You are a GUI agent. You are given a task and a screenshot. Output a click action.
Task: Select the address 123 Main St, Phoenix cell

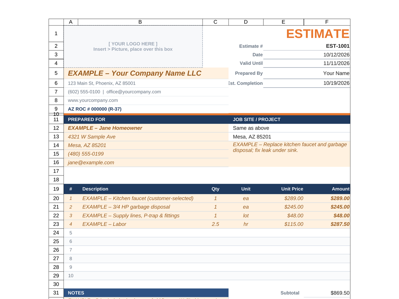tap(146, 83)
